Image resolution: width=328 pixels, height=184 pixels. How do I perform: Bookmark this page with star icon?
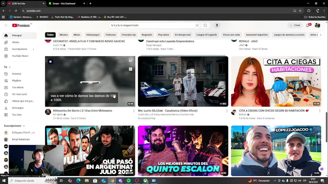(x=300, y=11)
